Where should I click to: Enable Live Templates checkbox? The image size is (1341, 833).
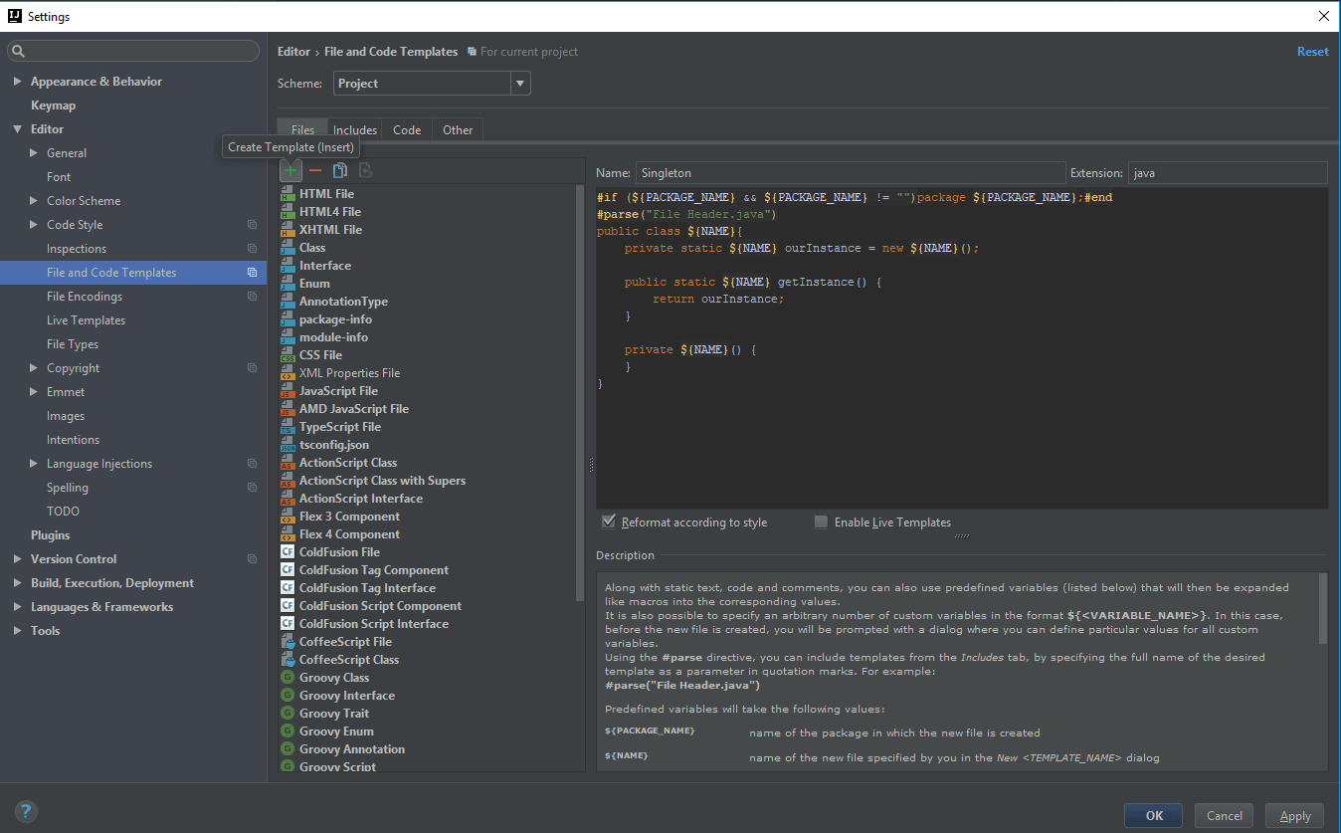(x=821, y=521)
